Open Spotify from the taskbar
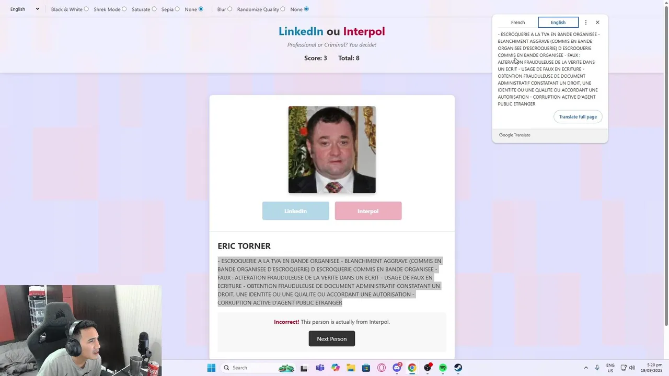 coord(443,368)
